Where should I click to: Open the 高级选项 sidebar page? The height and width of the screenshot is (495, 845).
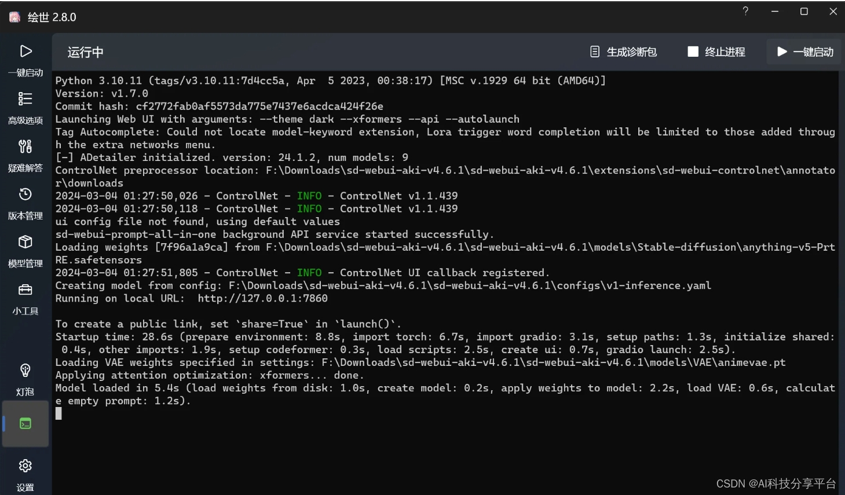pyautogui.click(x=25, y=108)
